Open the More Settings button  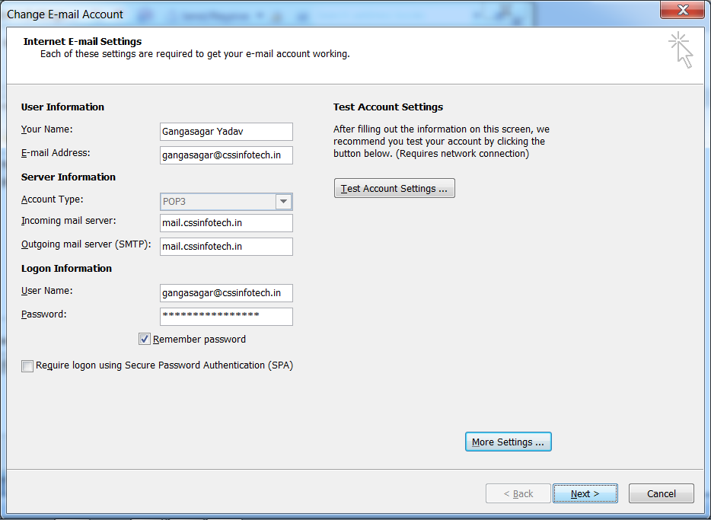click(508, 442)
